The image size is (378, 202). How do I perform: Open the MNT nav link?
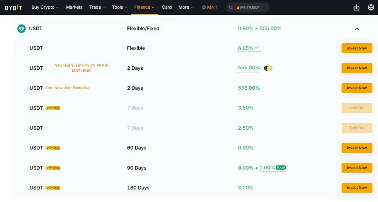[209, 8]
